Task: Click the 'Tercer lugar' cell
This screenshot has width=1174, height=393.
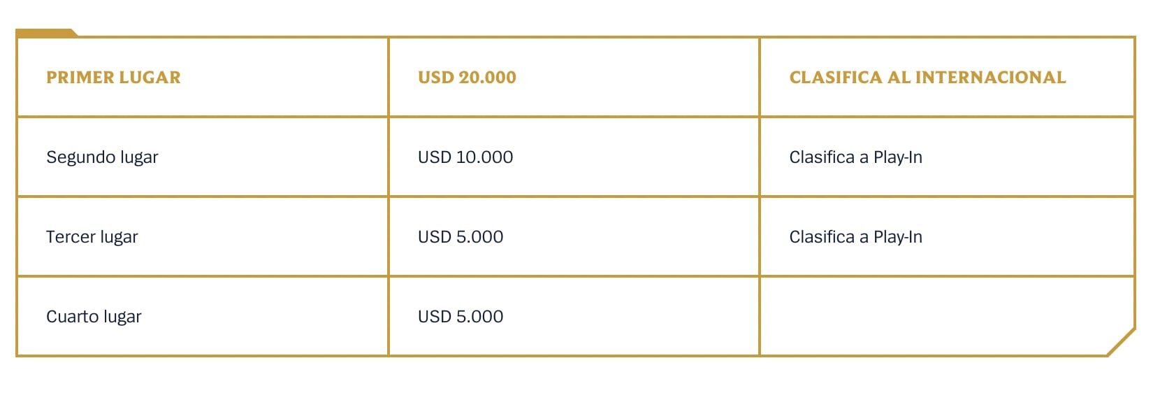Action: [x=92, y=237]
